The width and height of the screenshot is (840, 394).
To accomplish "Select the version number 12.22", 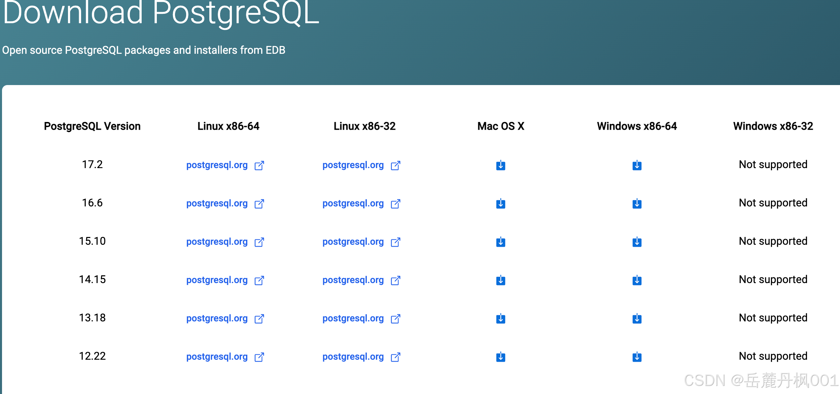I will 92,356.
